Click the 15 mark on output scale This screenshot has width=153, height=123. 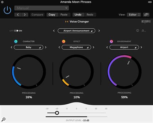tap(106, 109)
